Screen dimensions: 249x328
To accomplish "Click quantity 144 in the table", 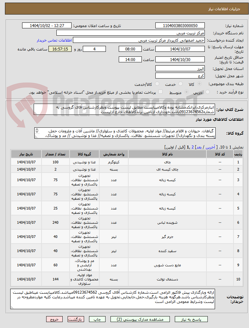I will [55, 279].
